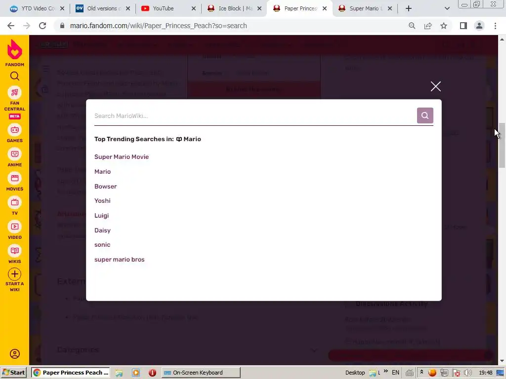Toggle the browser side panel
Screen dimensions: 506x379
[464, 26]
